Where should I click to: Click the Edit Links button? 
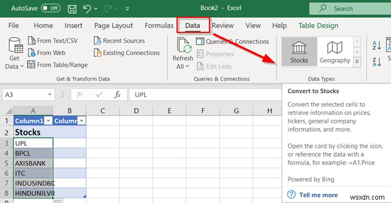214,66
